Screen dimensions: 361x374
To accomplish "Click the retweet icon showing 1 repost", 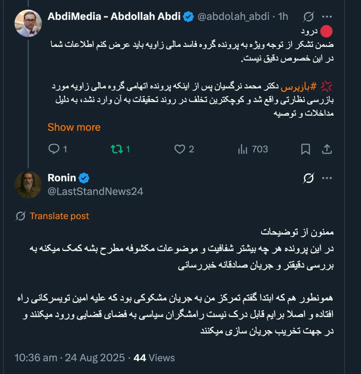I will pos(117,149).
